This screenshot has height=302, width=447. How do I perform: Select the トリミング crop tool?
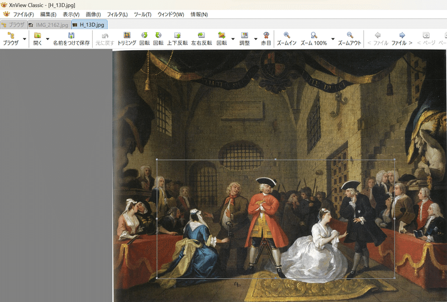(127, 38)
